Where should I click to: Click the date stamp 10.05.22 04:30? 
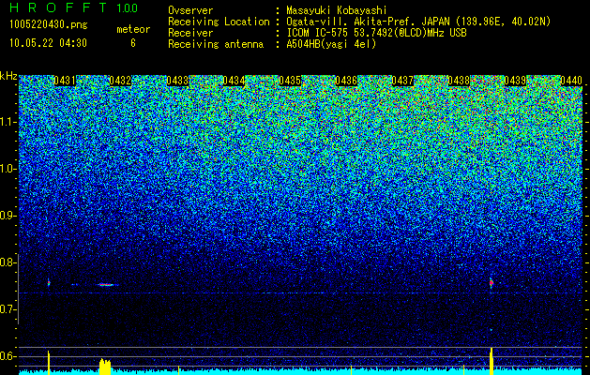tap(48, 43)
